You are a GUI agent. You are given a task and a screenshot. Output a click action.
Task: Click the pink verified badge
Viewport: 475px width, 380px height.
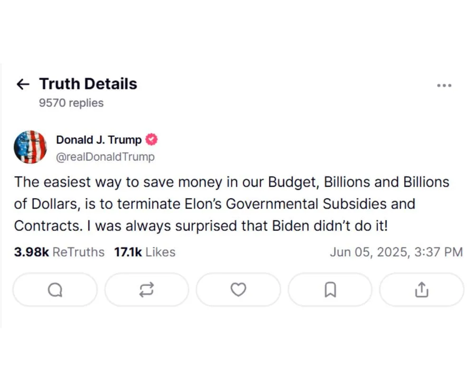(152, 140)
